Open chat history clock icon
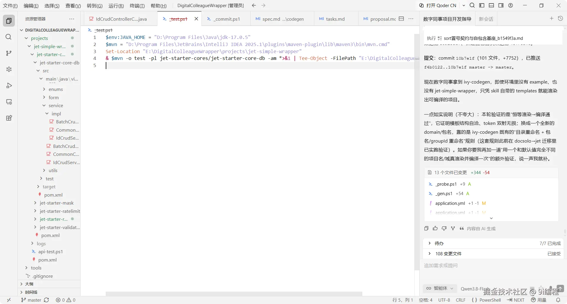Screen dimensions: 567x304 tap(560, 19)
